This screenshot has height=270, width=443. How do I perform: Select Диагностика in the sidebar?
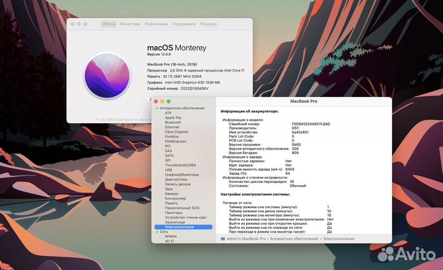tap(176, 179)
